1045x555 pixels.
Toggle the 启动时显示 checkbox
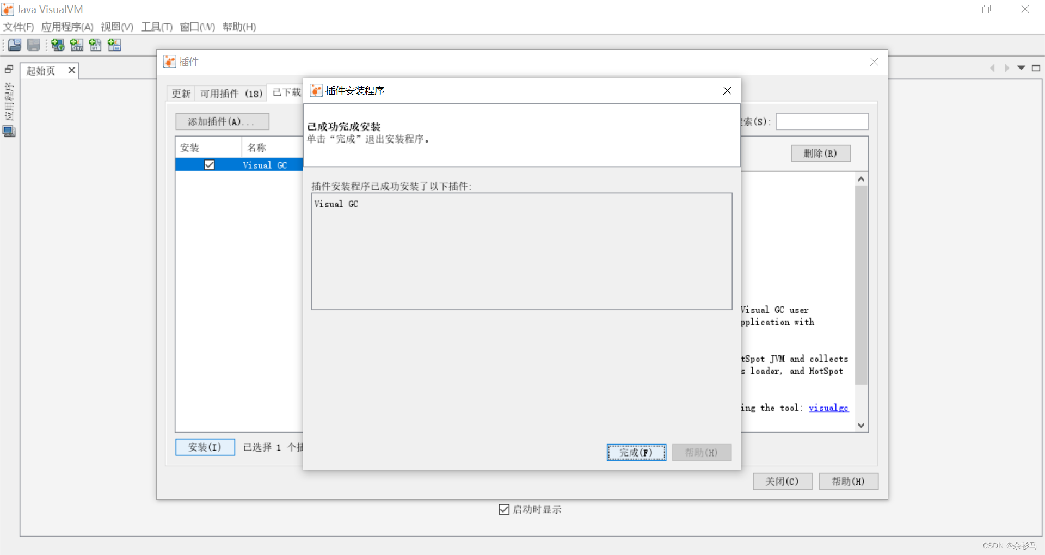pyautogui.click(x=503, y=509)
